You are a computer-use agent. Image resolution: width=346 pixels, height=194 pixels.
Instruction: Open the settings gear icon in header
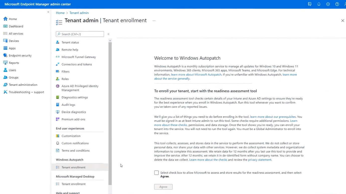coord(328,4)
